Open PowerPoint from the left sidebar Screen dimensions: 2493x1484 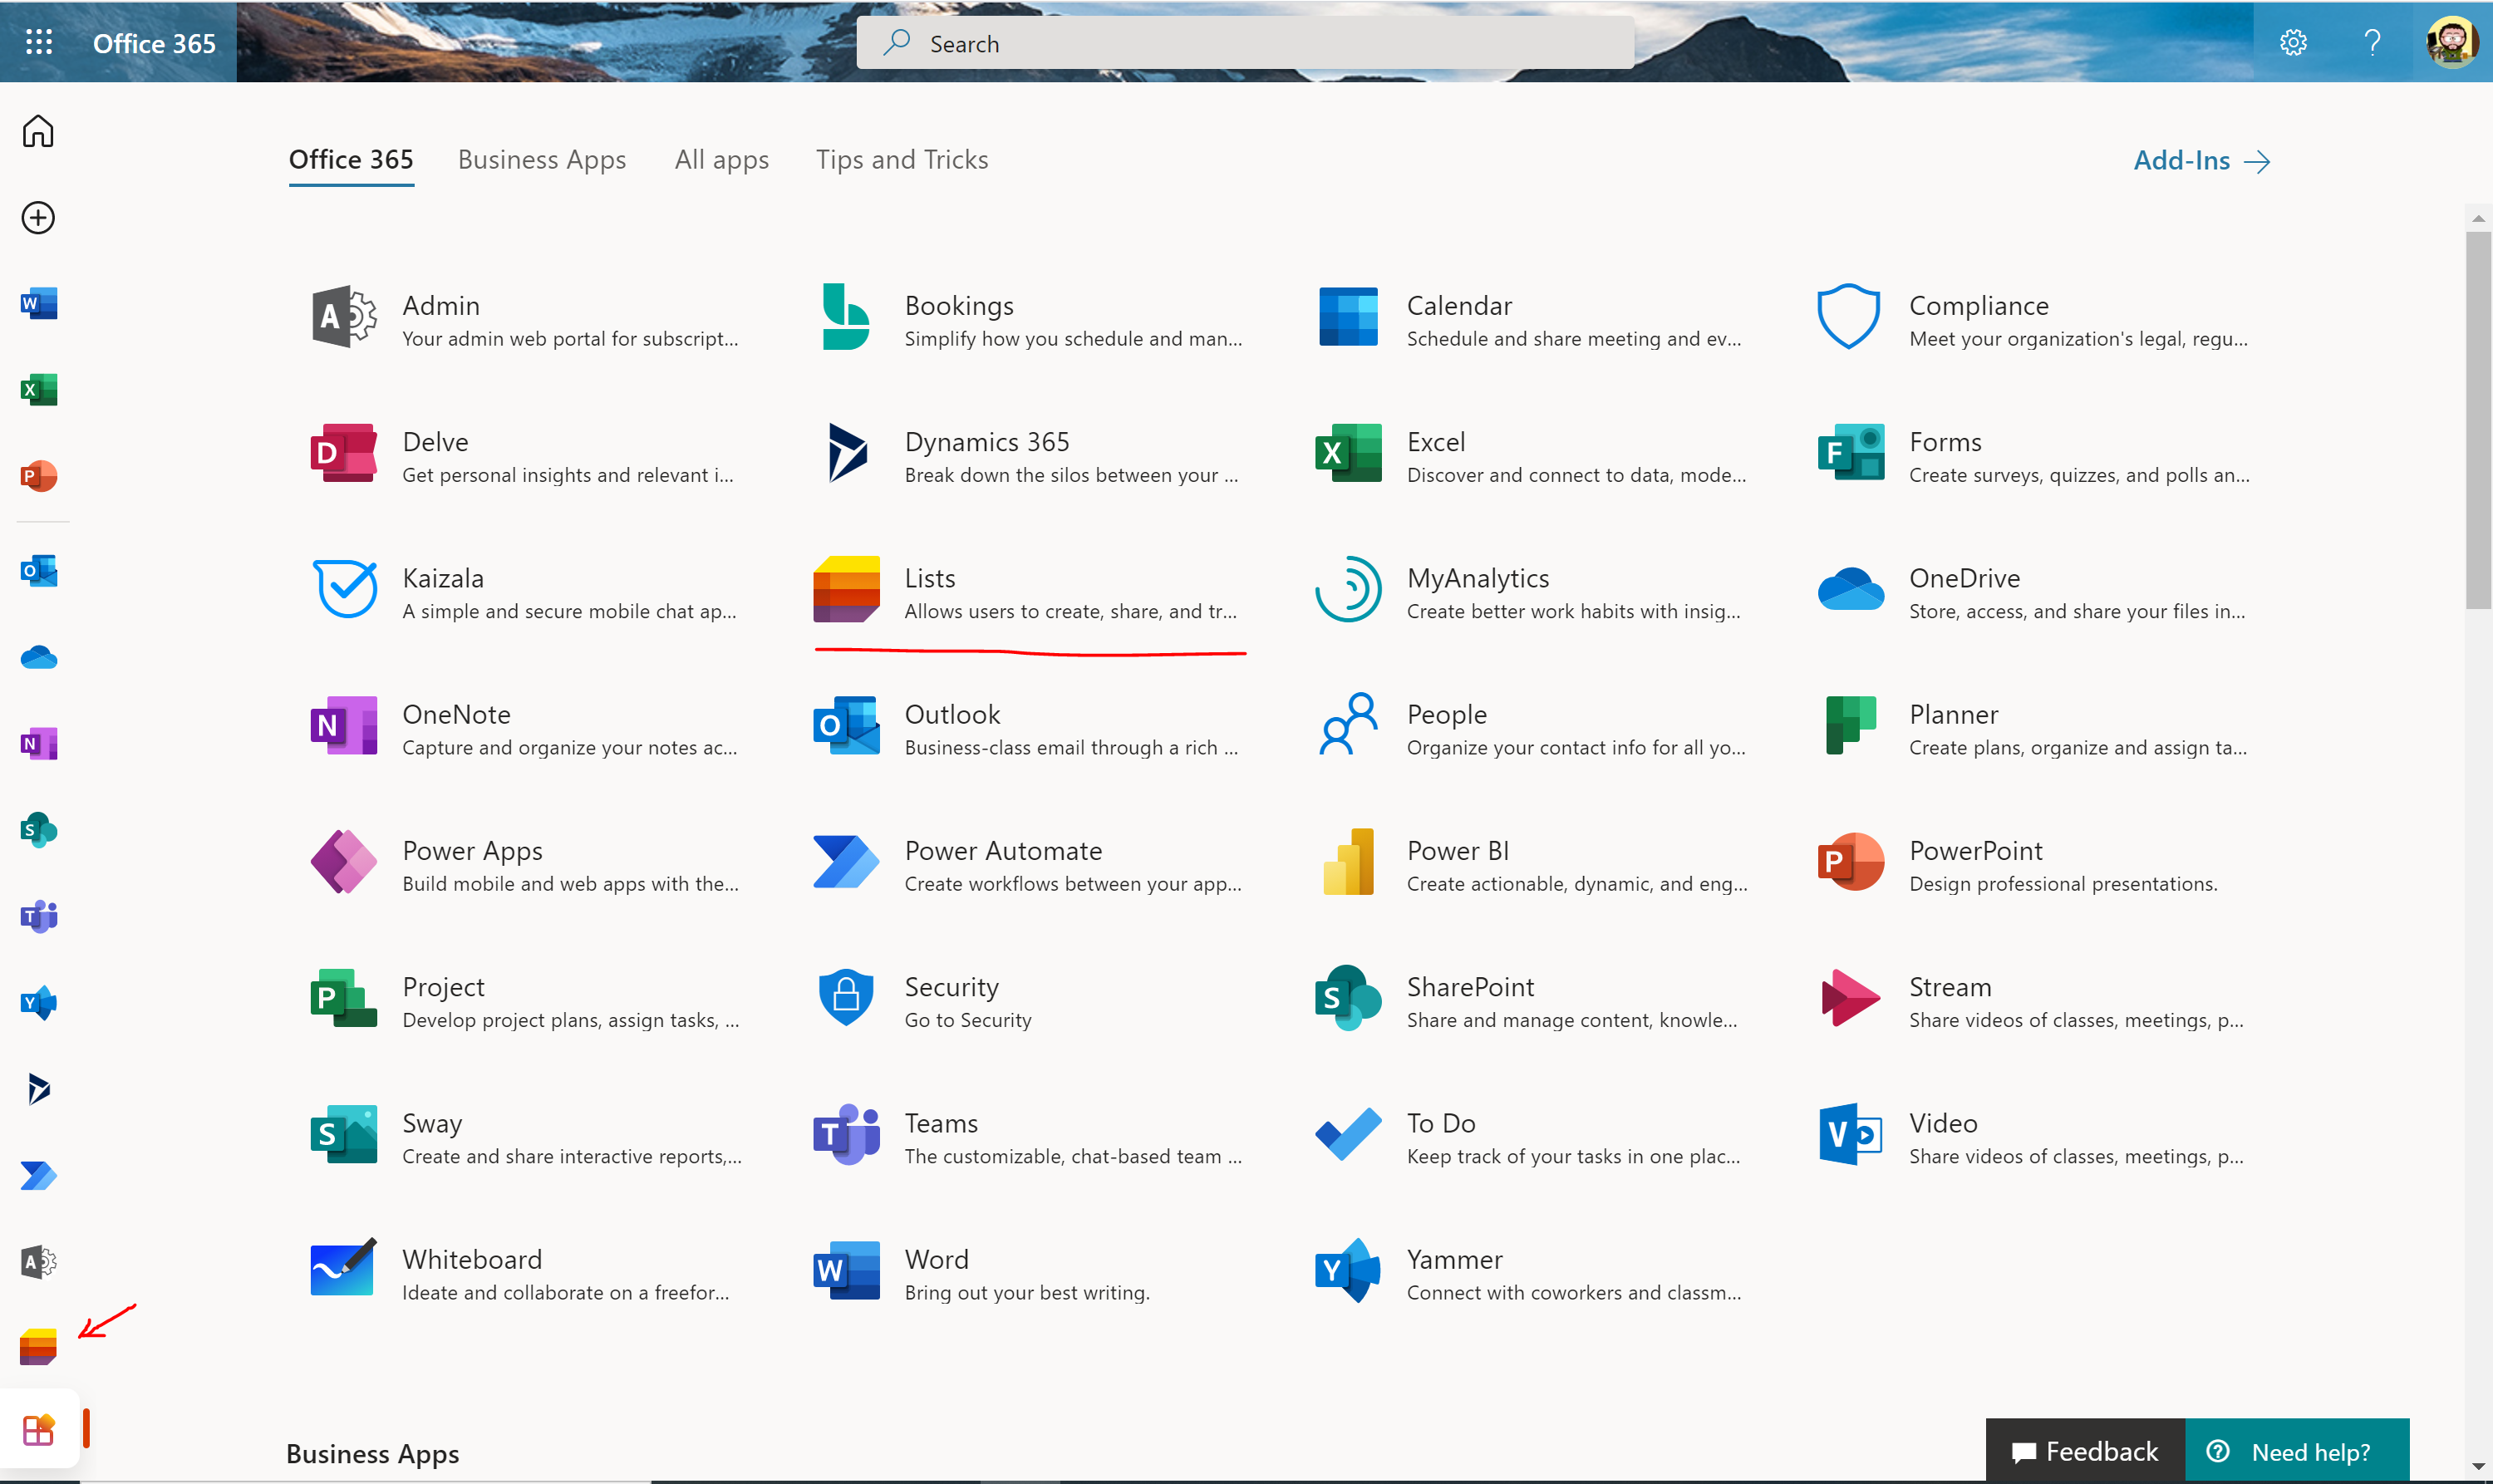[38, 476]
